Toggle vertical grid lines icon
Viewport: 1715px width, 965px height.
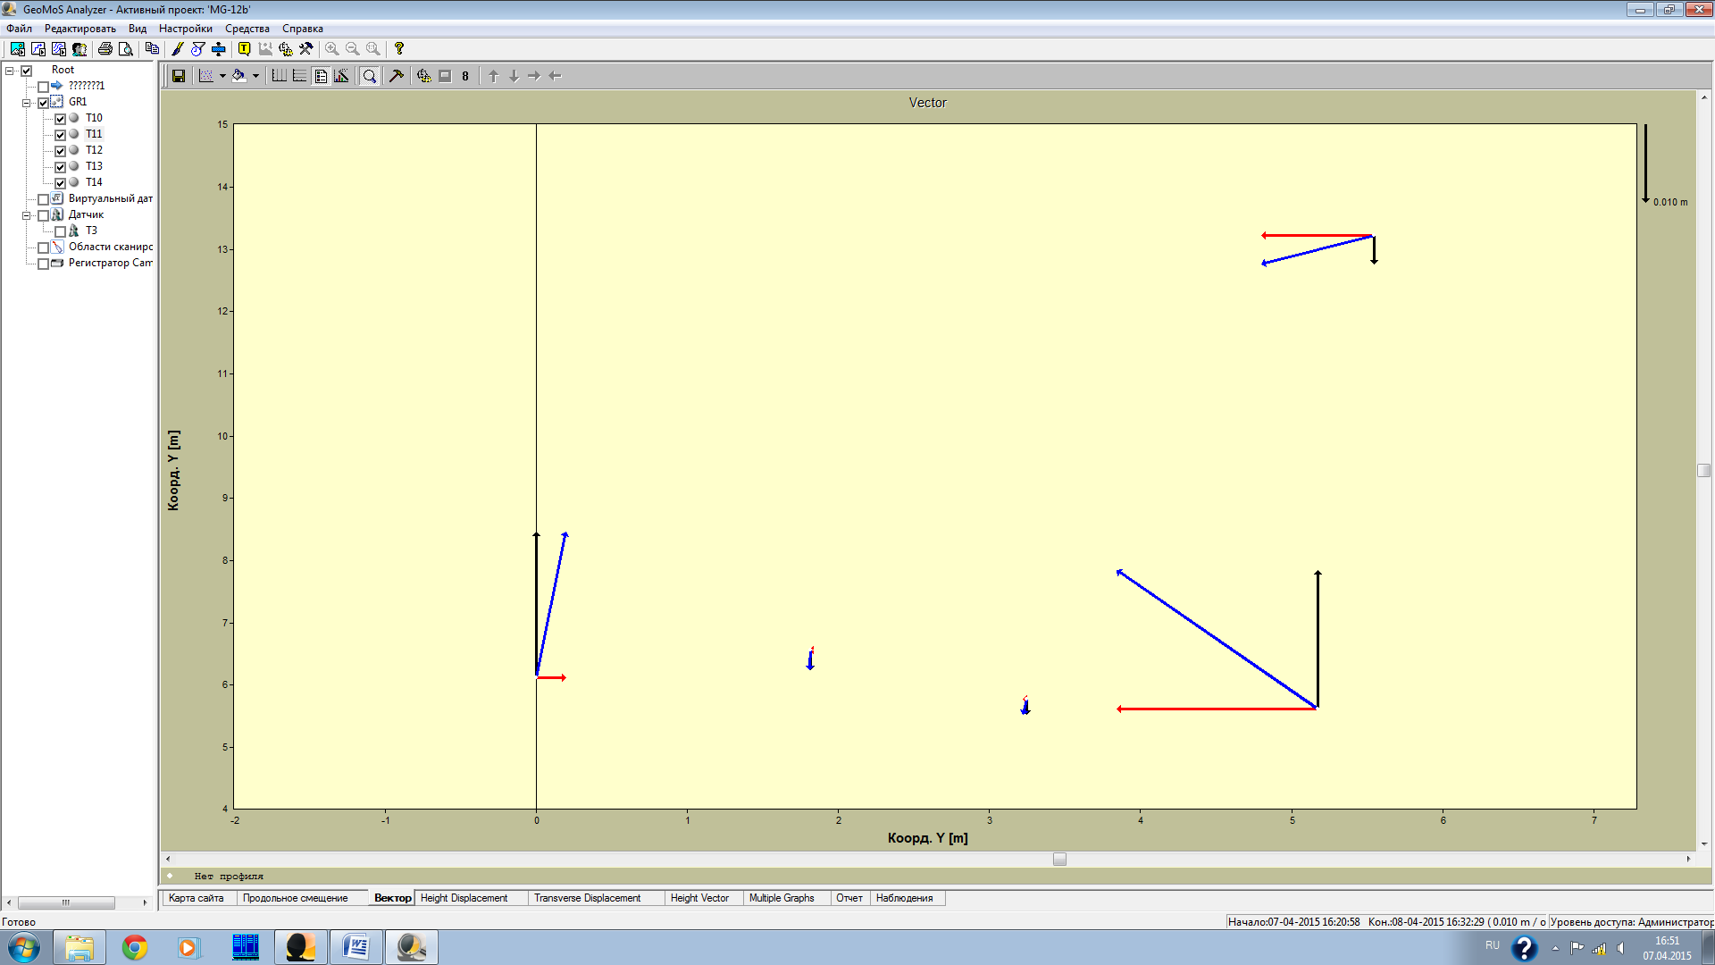pyautogui.click(x=279, y=76)
